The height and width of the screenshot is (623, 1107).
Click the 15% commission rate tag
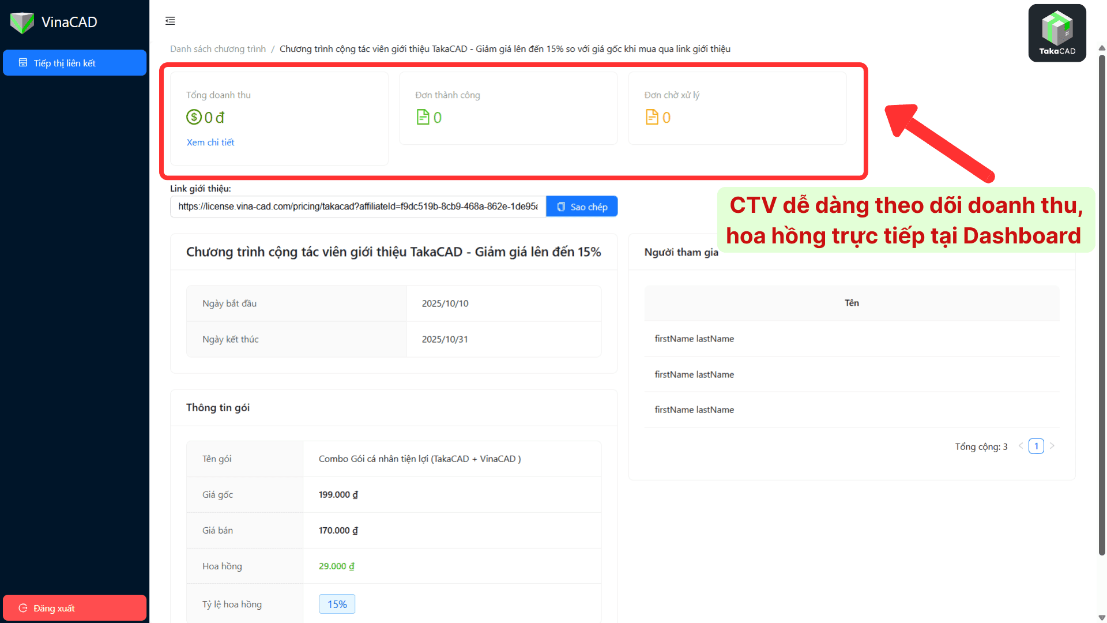[x=337, y=604]
